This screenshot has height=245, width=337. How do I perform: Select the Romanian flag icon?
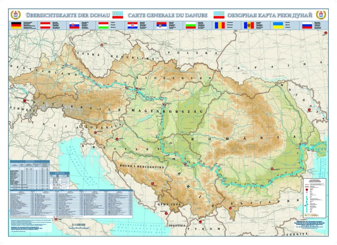coord(220,25)
